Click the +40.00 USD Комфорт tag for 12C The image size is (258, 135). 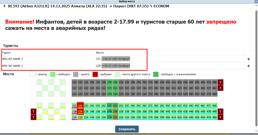(x=116, y=59)
